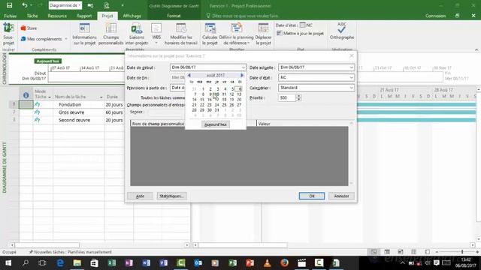Launch VLC from the taskbar
The height and width of the screenshot is (270, 481).
pyautogui.click(x=268, y=262)
